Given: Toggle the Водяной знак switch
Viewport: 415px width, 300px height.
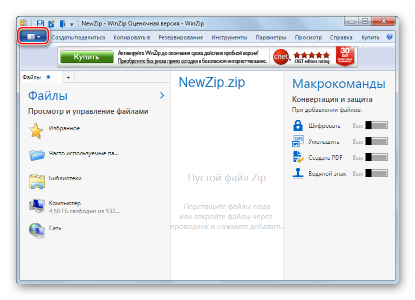Looking at the screenshot, I should coord(376,173).
